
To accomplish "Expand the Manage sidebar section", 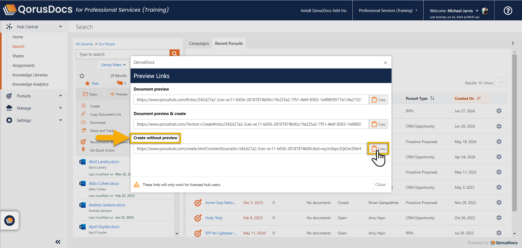I will pyautogui.click(x=35, y=108).
